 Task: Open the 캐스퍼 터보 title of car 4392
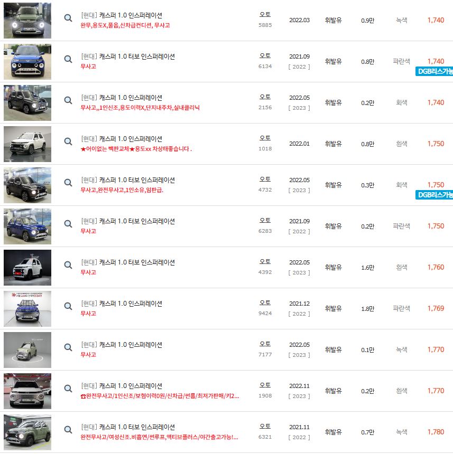(x=128, y=262)
